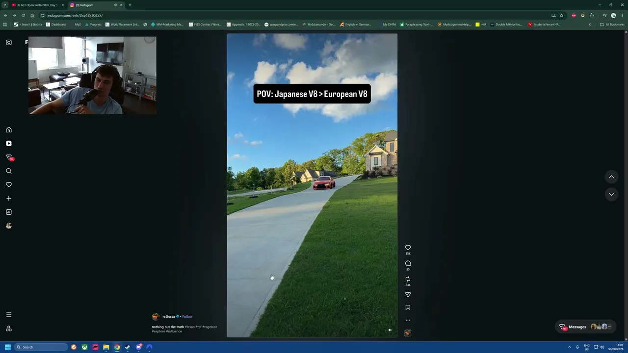Repost the reel
Screen dimensions: 628x353
pos(408,279)
